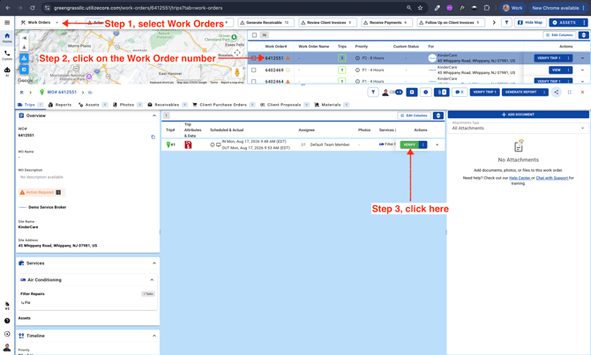
Task: Copy the WO# 6412551 with copy icon
Action: point(153,137)
